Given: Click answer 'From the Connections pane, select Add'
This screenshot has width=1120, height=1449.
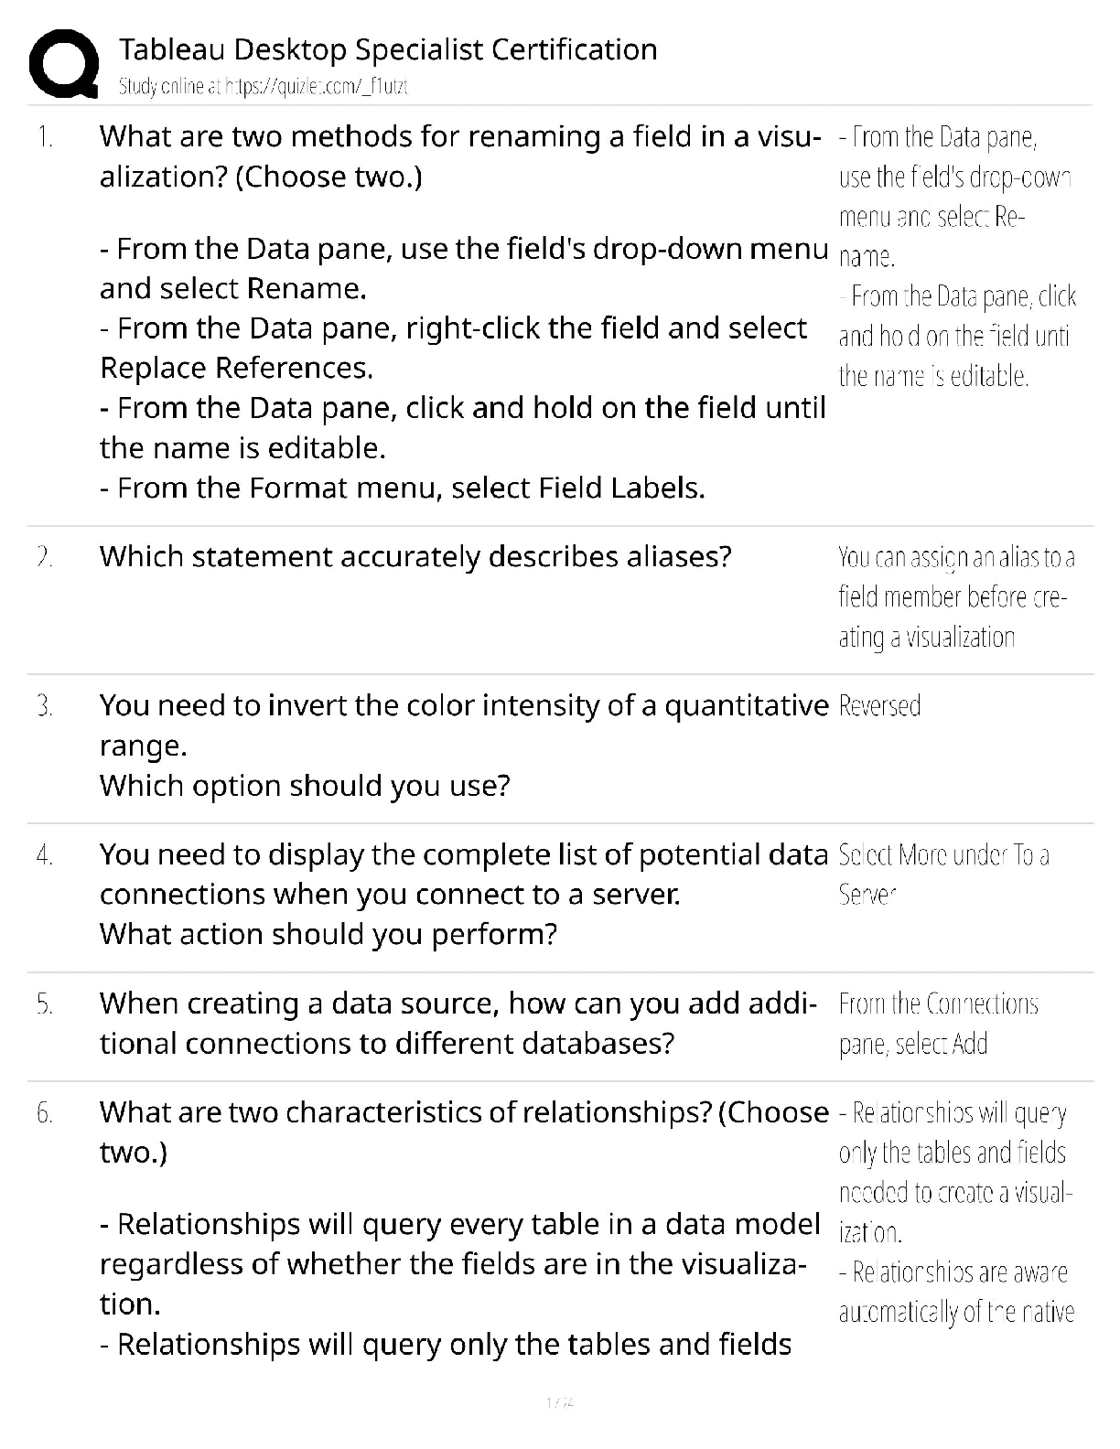Looking at the screenshot, I should point(938,1024).
